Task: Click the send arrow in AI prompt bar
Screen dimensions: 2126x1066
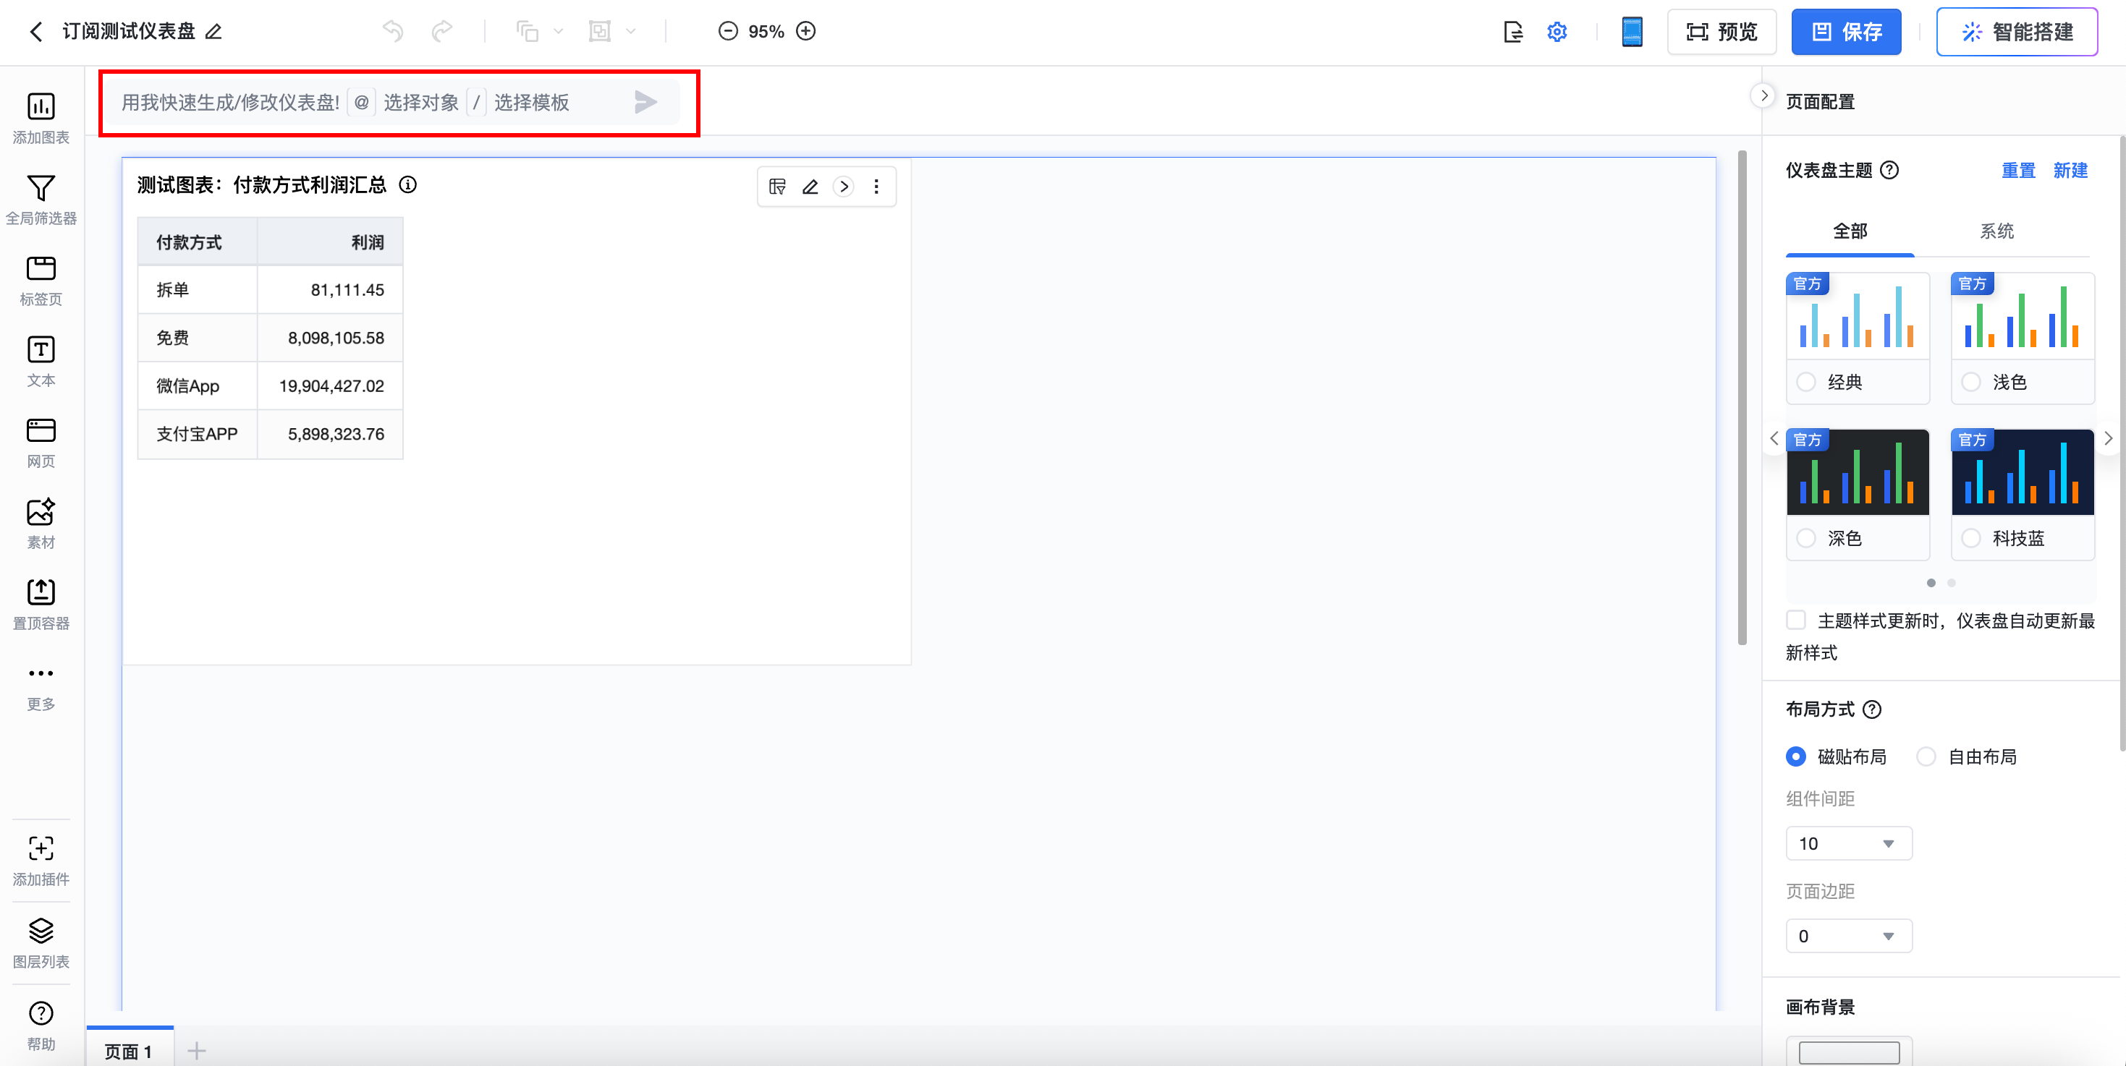Action: [x=645, y=102]
